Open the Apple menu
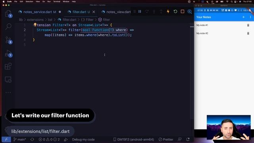 4,2
